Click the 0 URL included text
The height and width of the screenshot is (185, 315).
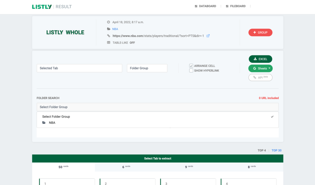(x=269, y=98)
